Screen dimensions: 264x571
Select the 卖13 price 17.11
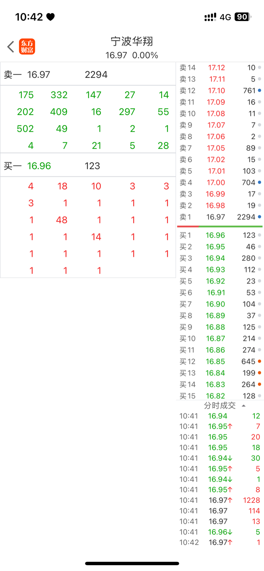pyautogui.click(x=217, y=79)
